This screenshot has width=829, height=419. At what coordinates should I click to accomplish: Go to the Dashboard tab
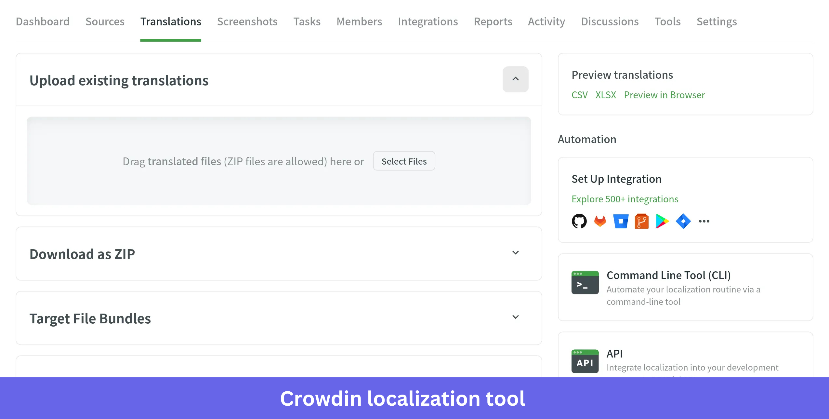[x=43, y=21]
